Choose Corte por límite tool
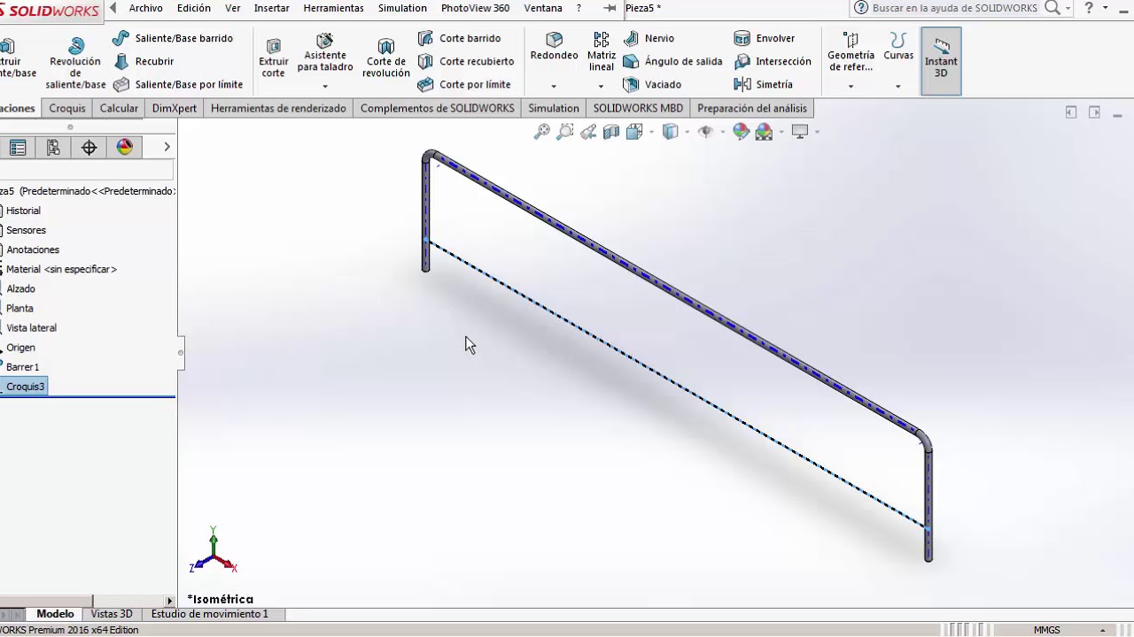This screenshot has width=1134, height=637. [x=464, y=84]
